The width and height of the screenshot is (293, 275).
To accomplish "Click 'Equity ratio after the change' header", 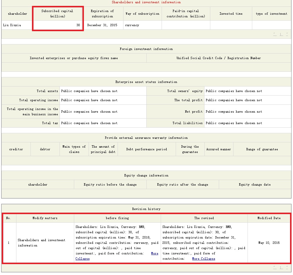I will pos(182,184).
